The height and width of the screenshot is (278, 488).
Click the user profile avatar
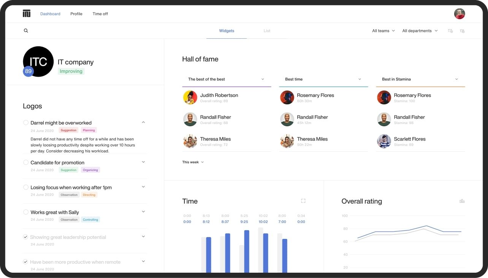(x=459, y=14)
